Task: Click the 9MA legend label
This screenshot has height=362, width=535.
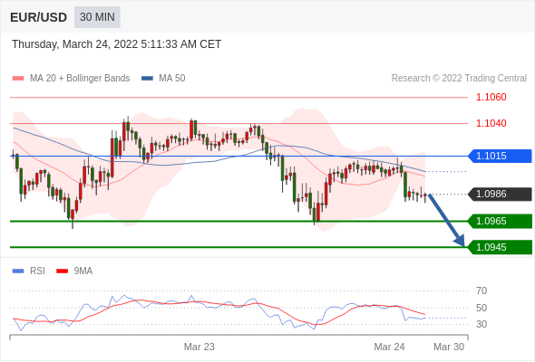Action: (x=83, y=271)
